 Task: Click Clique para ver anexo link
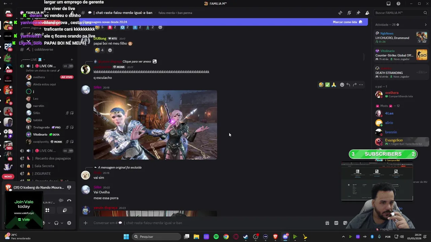(137, 62)
